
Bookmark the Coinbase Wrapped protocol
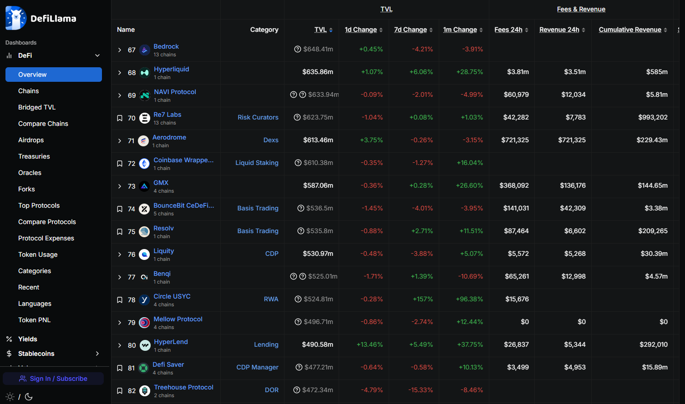[120, 164]
